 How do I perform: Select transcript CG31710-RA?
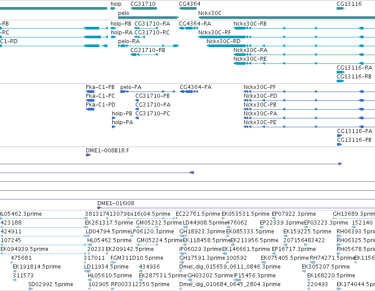tap(152, 24)
